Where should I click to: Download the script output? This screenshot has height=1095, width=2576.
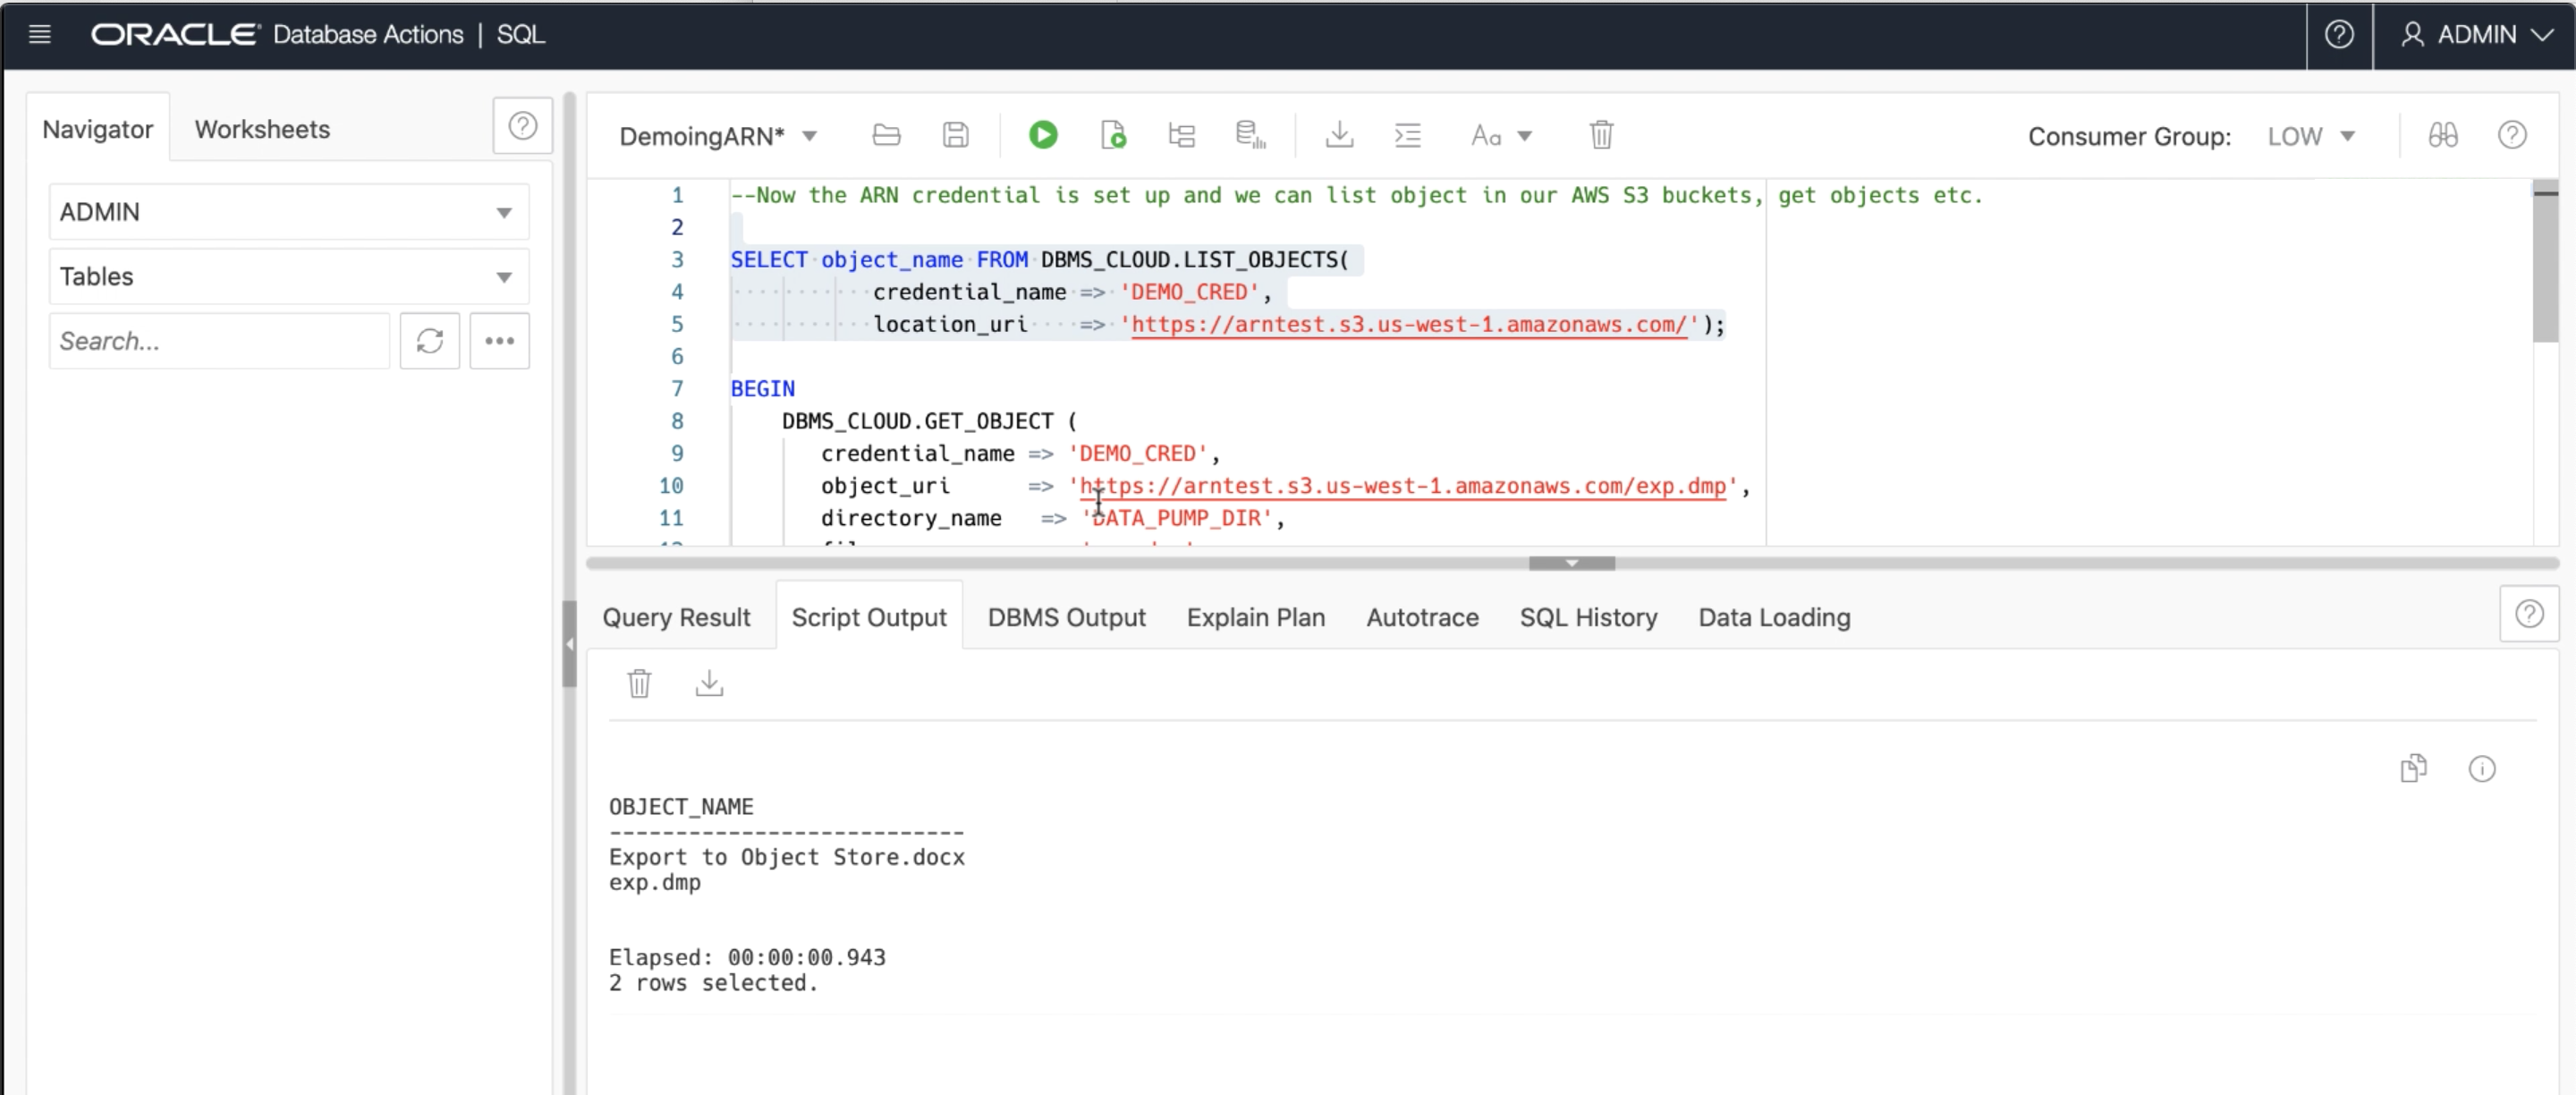[x=709, y=683]
